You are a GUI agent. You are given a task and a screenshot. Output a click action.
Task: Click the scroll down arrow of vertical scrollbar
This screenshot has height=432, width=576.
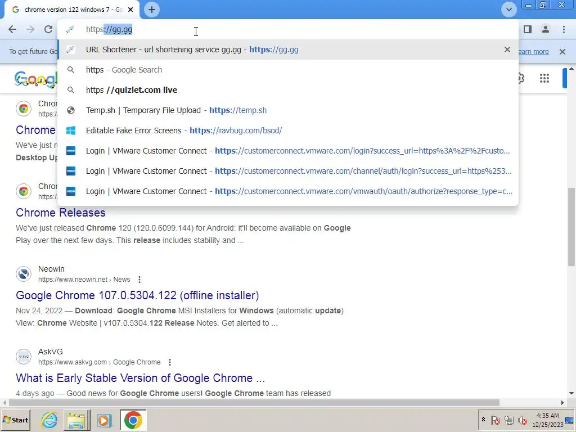click(571, 393)
